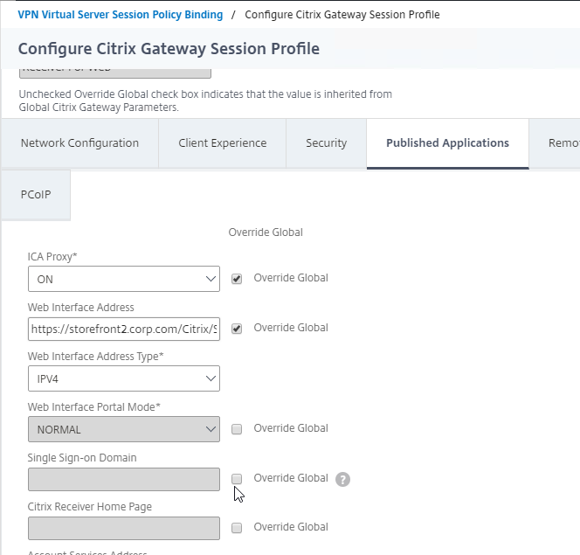Image resolution: width=580 pixels, height=555 pixels.
Task: Click the Single Sign-on Domain input field
Action: pyautogui.click(x=124, y=480)
